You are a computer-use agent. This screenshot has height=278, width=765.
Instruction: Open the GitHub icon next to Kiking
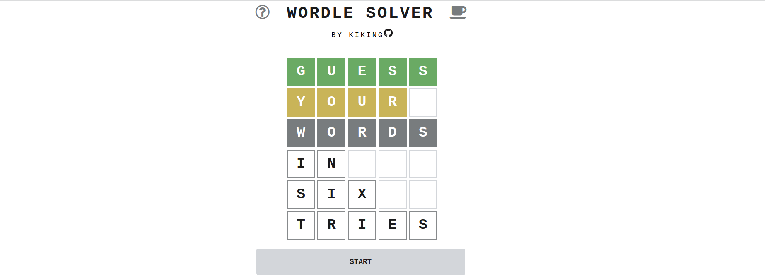388,33
